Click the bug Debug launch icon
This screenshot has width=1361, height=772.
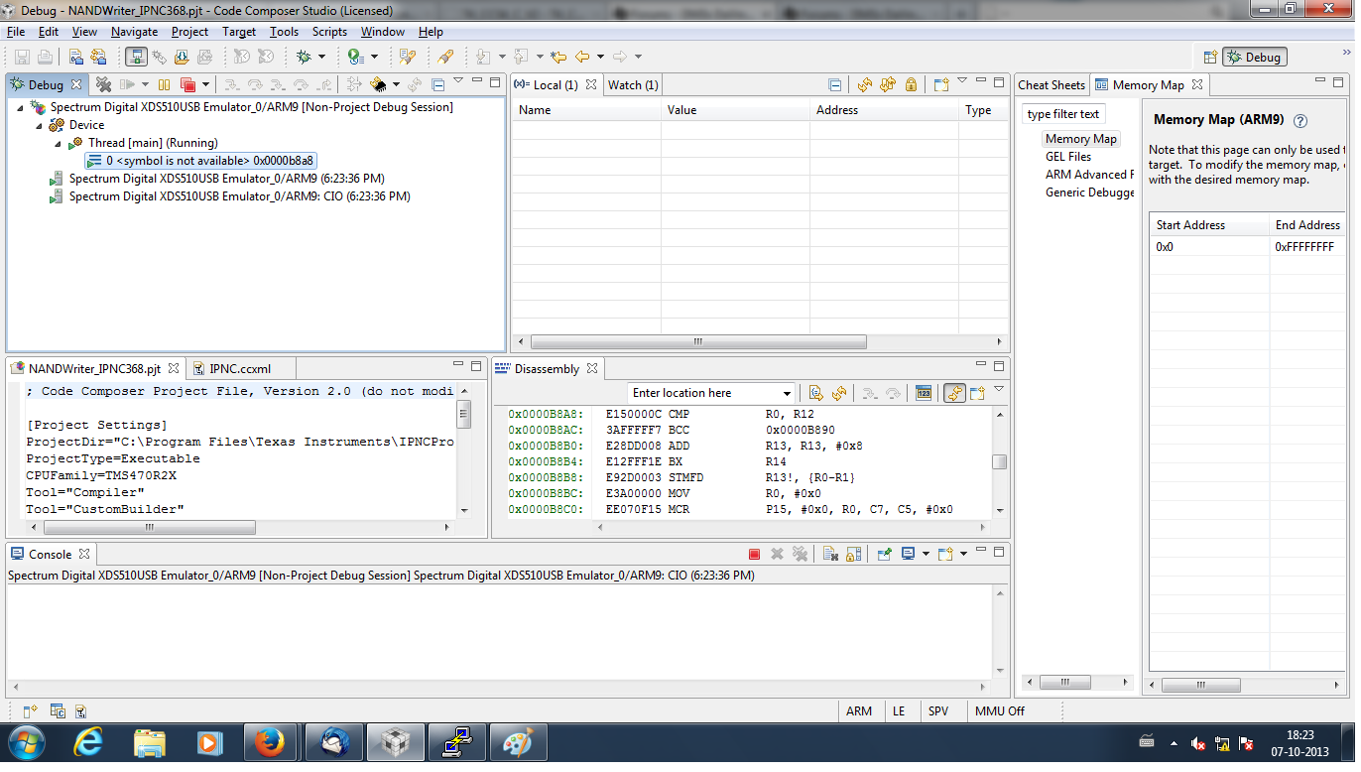(x=305, y=58)
